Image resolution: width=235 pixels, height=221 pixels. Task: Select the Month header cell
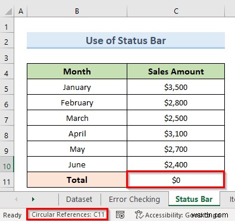(x=77, y=71)
